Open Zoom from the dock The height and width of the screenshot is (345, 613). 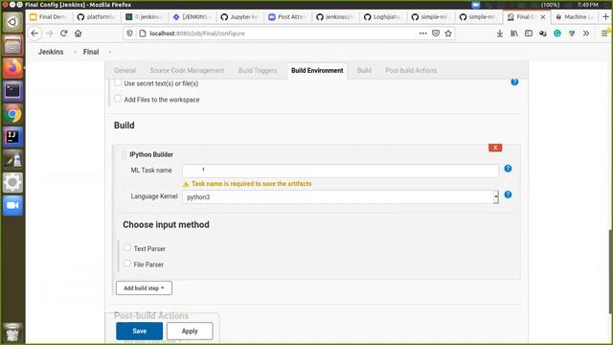point(12,205)
